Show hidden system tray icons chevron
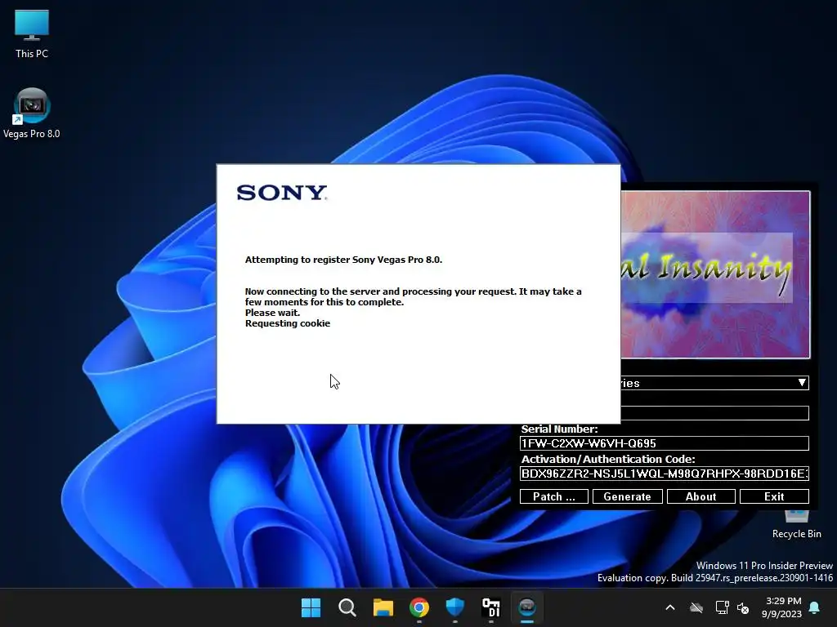Viewport: 837px width, 627px height. click(670, 607)
